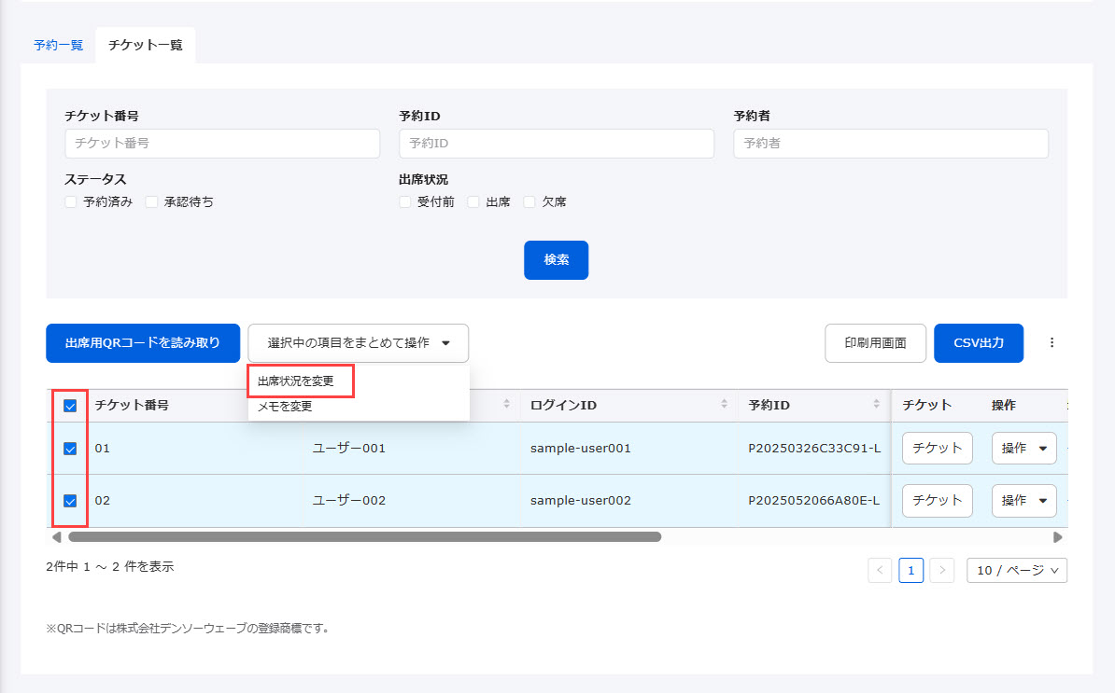Enable the 予約済み status filter

tap(71, 201)
